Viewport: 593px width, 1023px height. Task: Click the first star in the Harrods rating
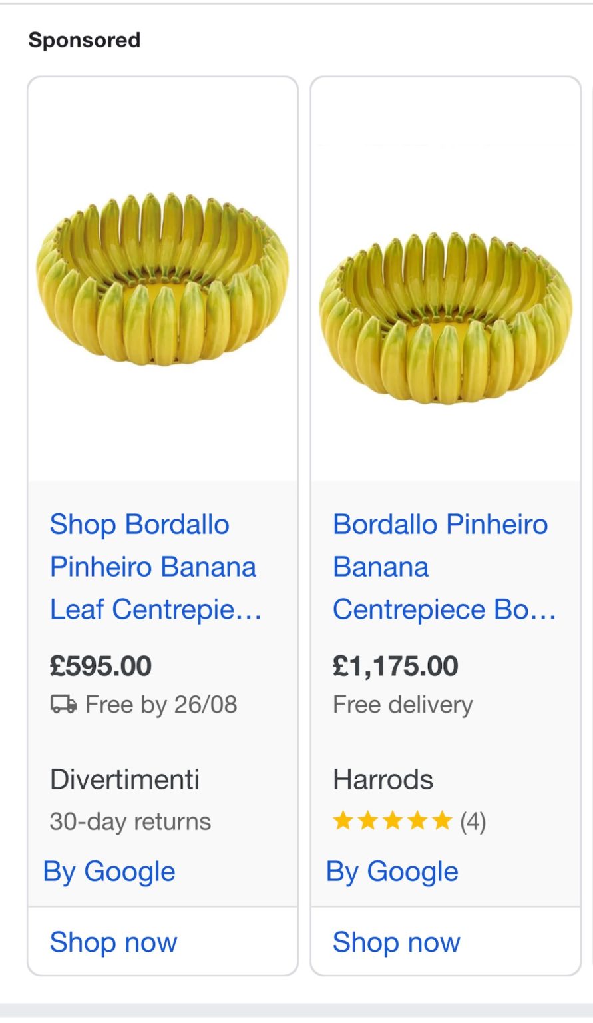[343, 821]
